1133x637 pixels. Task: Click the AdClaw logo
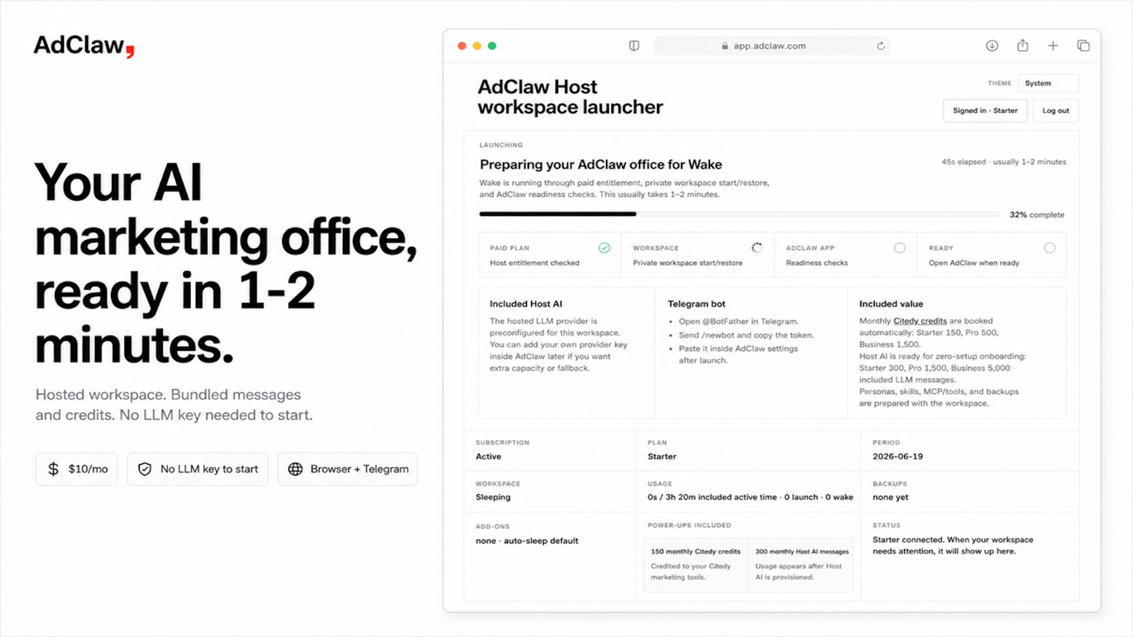point(84,45)
